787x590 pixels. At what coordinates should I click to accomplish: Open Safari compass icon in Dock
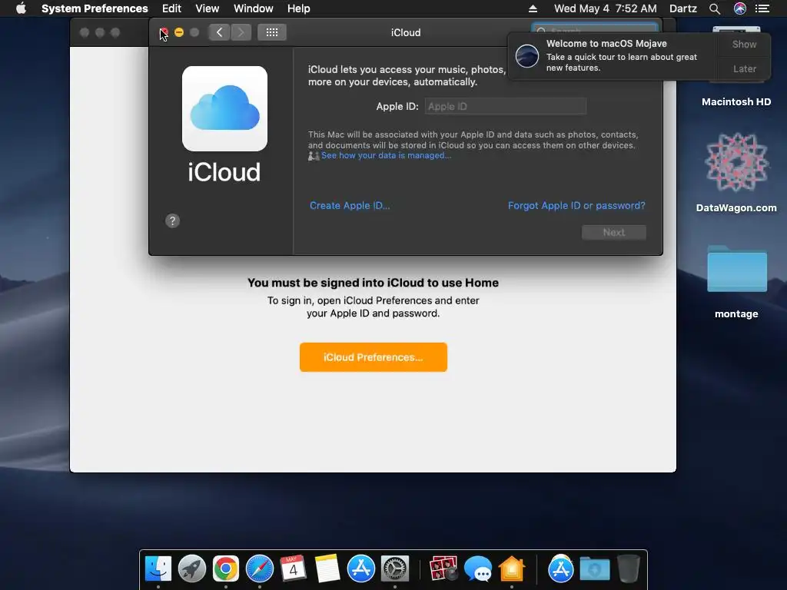[x=260, y=569]
